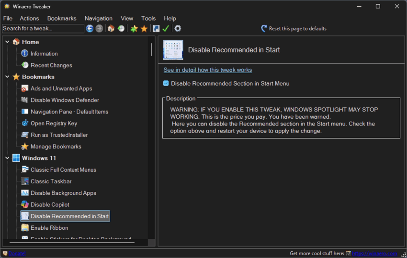Open bookmarks with orange star toolbar icon
The image size is (407, 258).
pyautogui.click(x=144, y=28)
